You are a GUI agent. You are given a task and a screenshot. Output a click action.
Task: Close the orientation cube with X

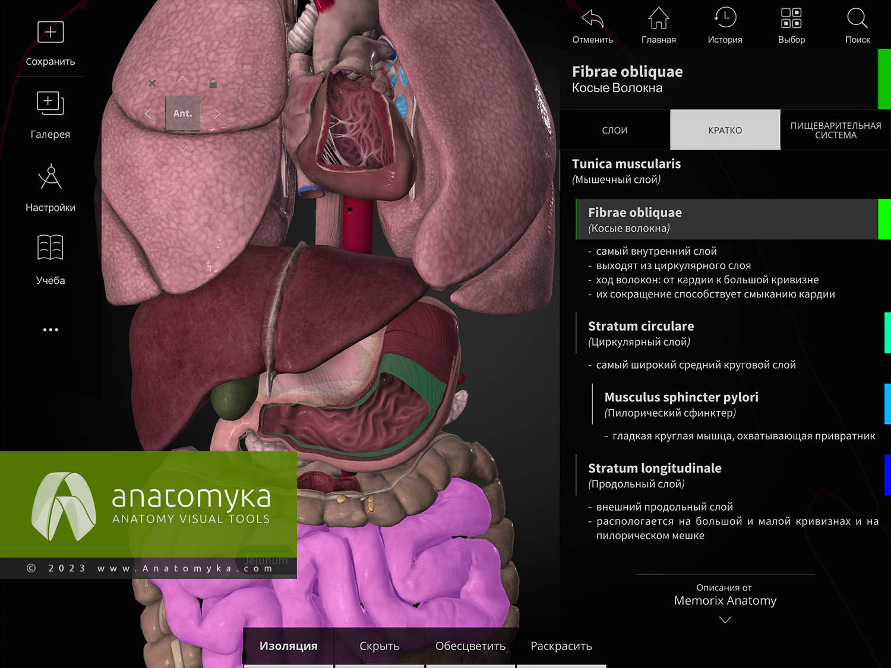tap(152, 83)
